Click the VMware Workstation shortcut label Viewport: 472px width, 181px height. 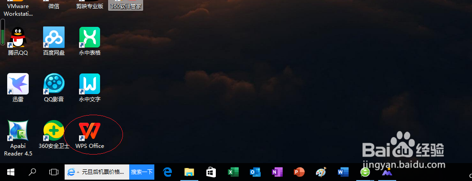click(18, 9)
